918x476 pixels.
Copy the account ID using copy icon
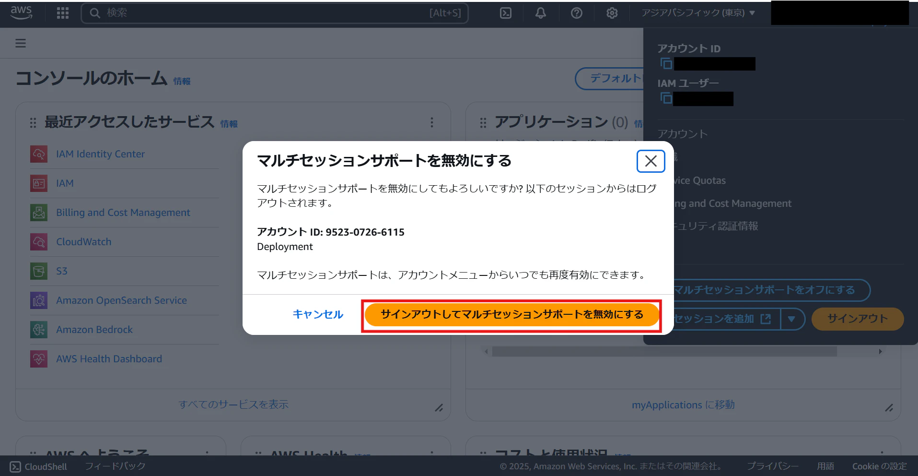[x=666, y=63]
